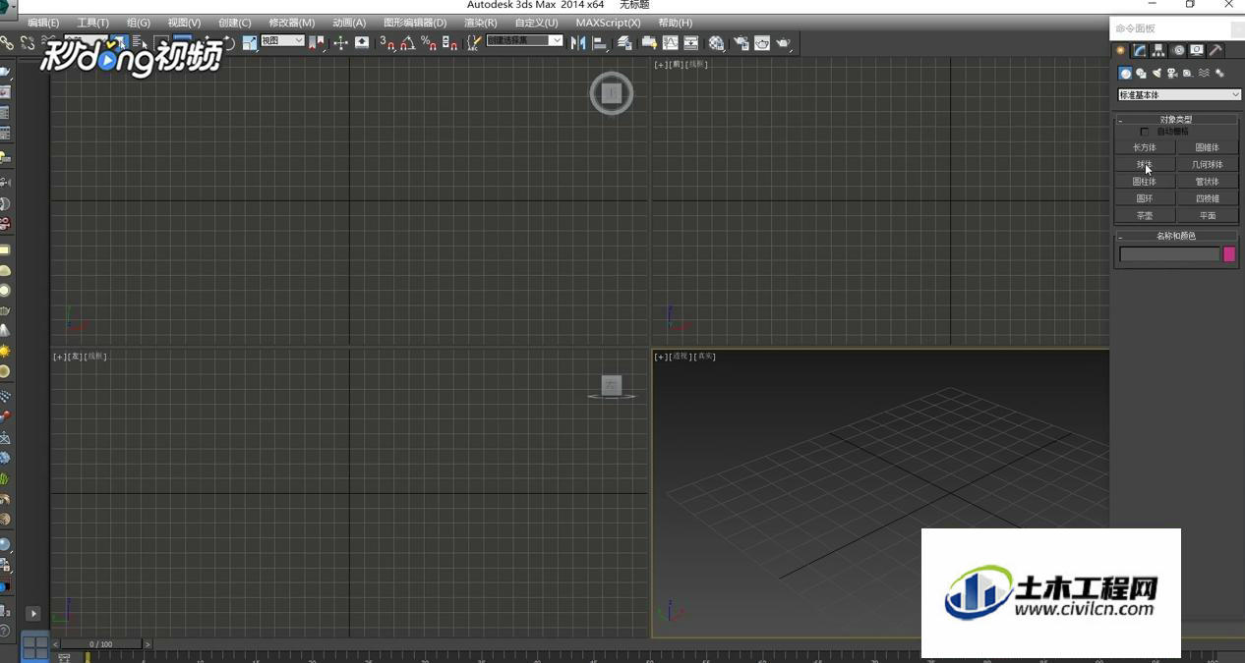
Task: Open the Schematic View
Action: [x=691, y=42]
